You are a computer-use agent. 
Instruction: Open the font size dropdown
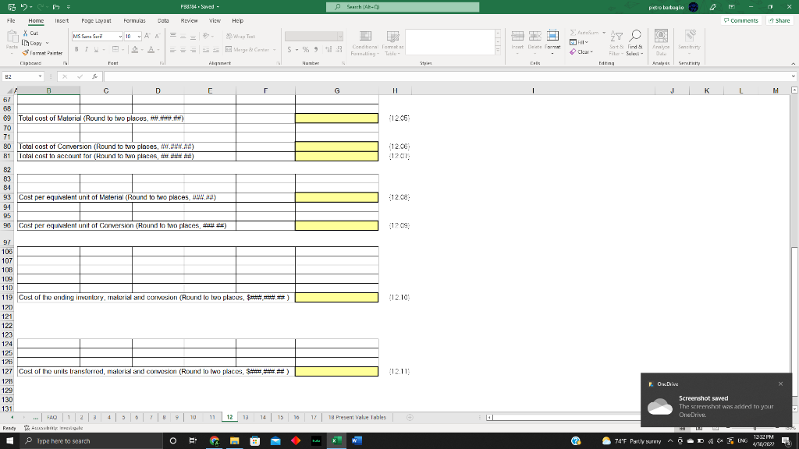tap(137, 36)
